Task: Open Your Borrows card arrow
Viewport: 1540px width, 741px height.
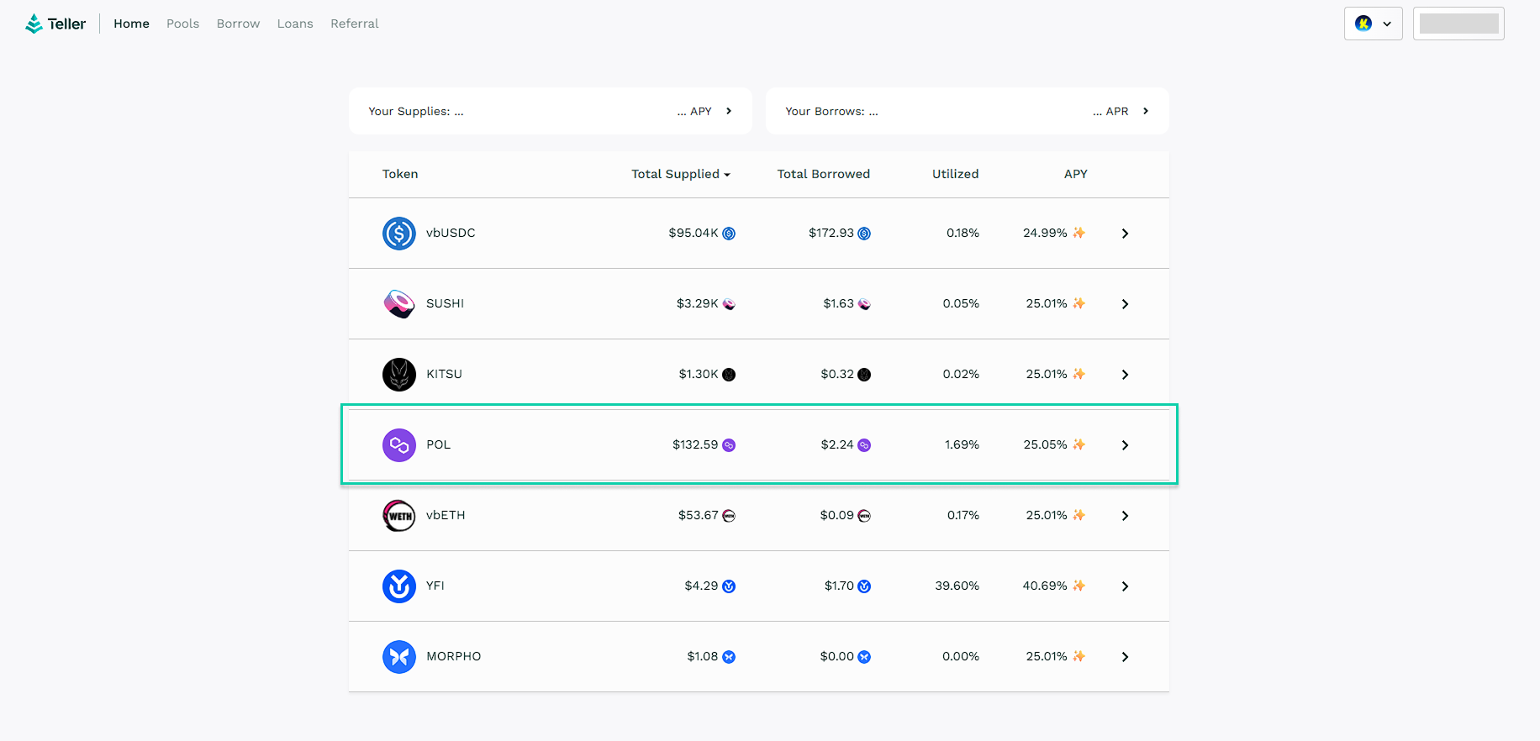Action: (1146, 111)
